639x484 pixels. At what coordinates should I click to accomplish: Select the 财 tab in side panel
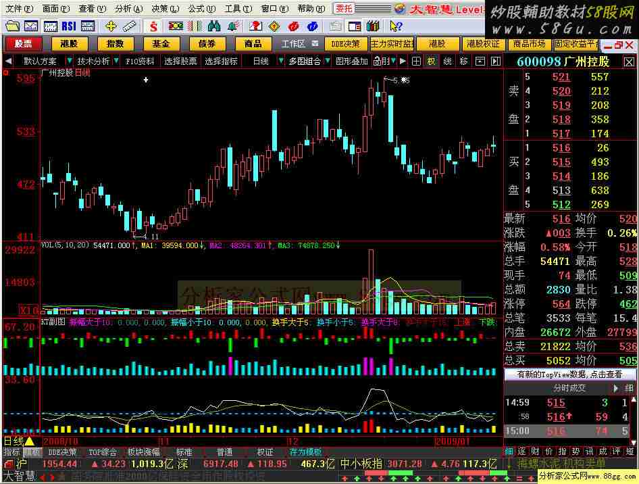(x=535, y=452)
